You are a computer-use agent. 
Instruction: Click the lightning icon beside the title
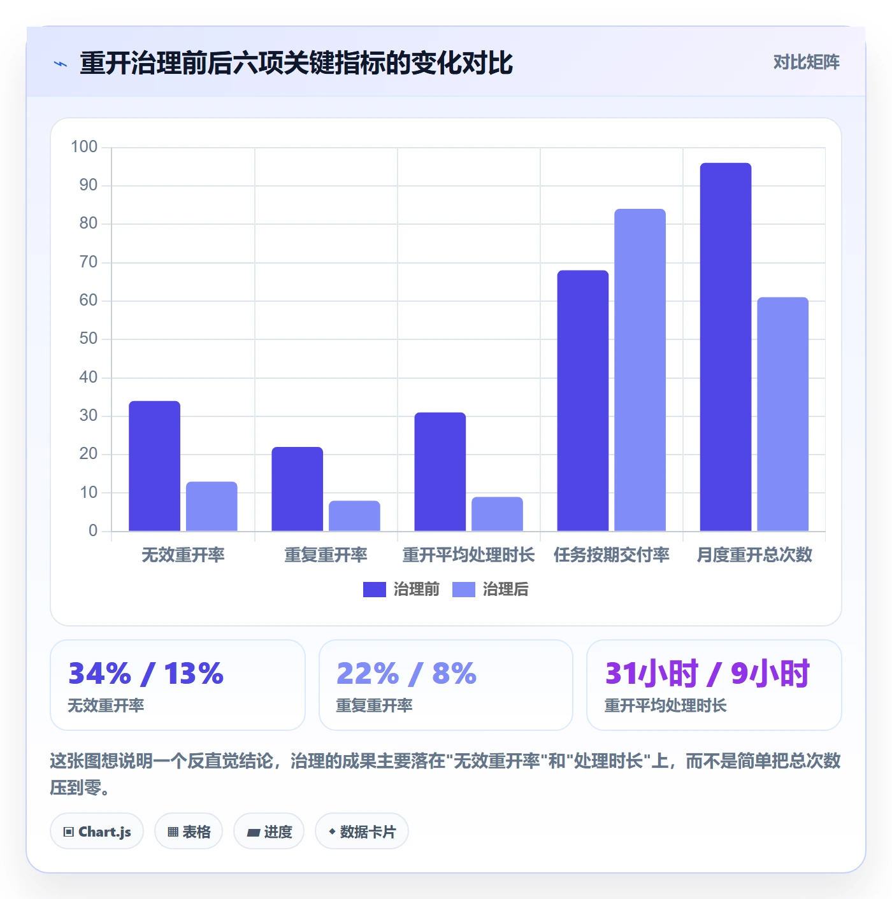[x=61, y=64]
